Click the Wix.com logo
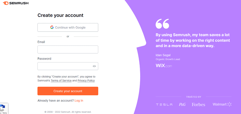This screenshot has height=114, width=241. pyautogui.click(x=164, y=66)
